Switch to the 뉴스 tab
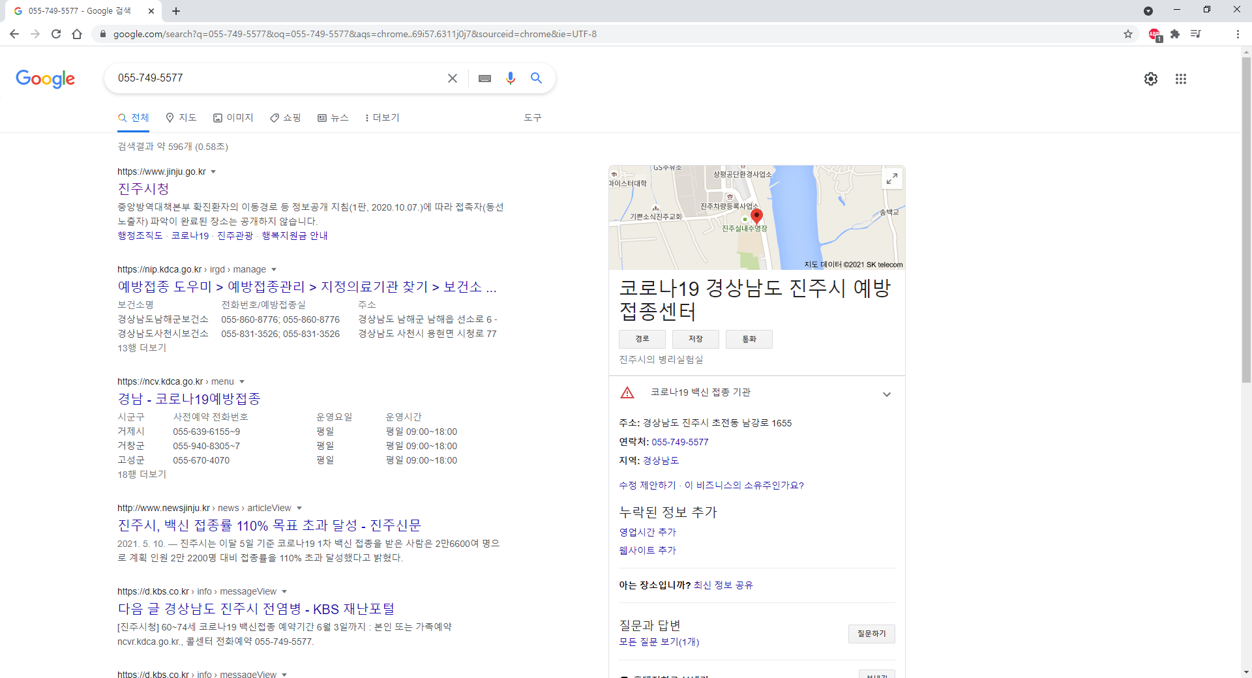Viewport: 1252px width, 678px height. 333,118
